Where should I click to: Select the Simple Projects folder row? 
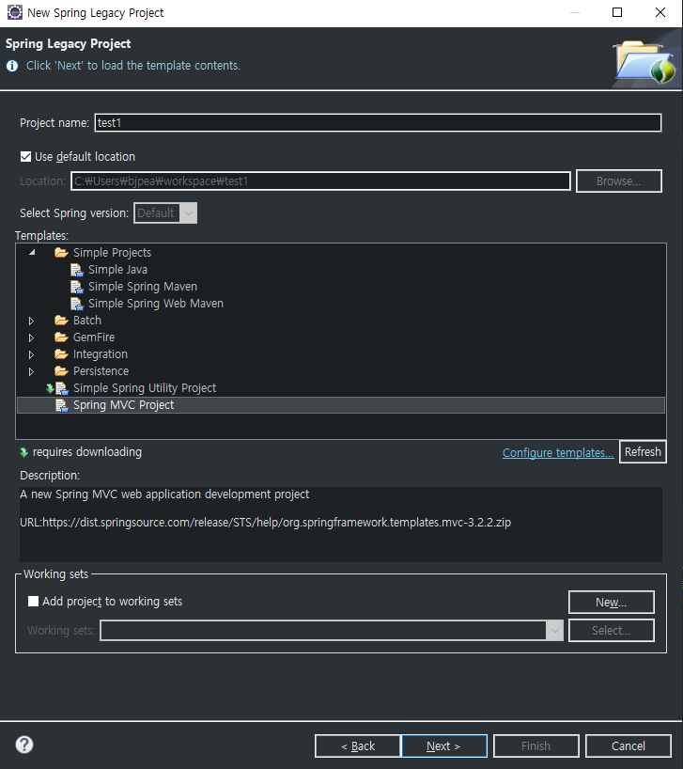[112, 253]
